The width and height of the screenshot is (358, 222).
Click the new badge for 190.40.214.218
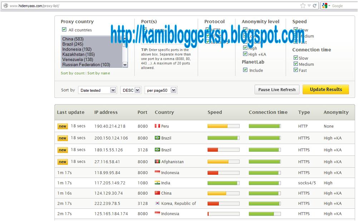(63, 126)
